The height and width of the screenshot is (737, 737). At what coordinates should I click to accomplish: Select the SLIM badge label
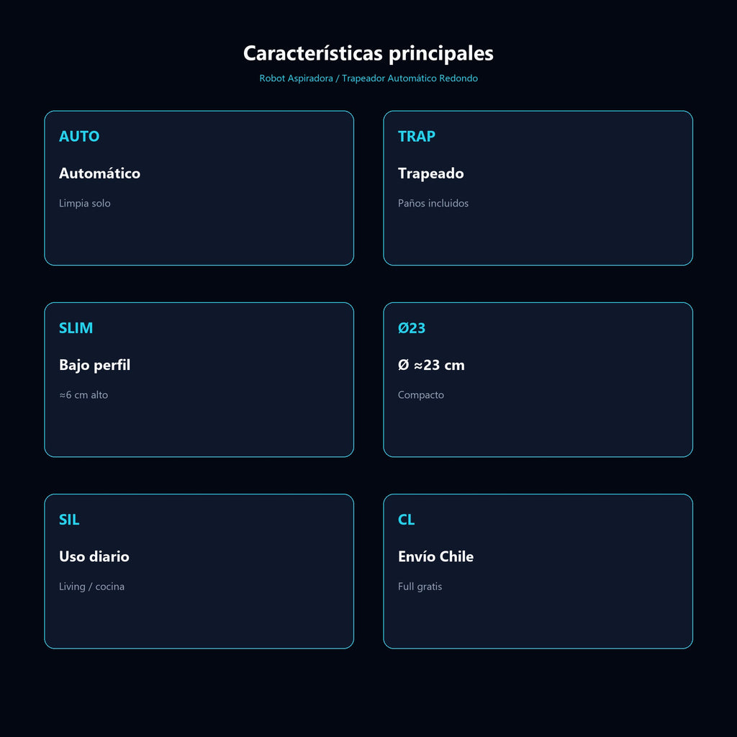pyautogui.click(x=76, y=328)
